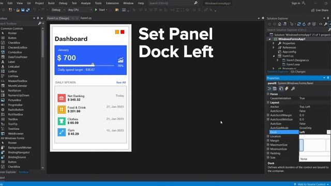
Task: Click the blue Gym icon on the form
Action: pyautogui.click(x=62, y=132)
